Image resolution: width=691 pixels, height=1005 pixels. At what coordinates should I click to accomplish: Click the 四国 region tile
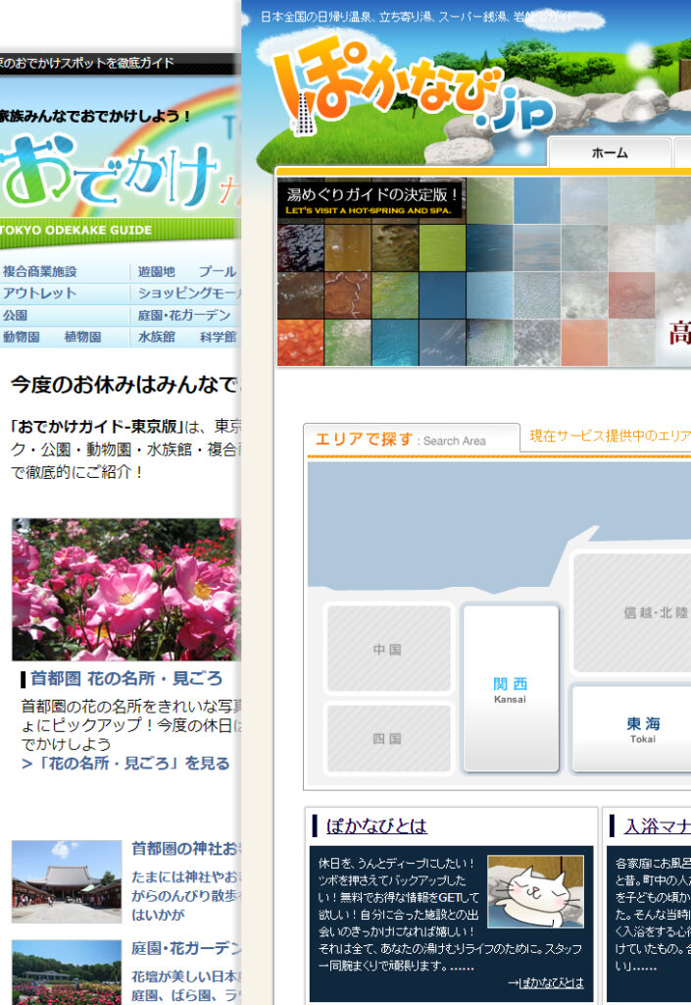point(388,738)
